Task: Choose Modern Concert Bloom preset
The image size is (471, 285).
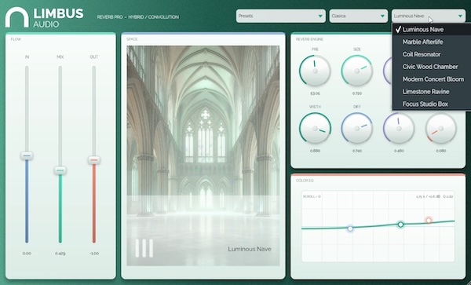Action: (432, 79)
